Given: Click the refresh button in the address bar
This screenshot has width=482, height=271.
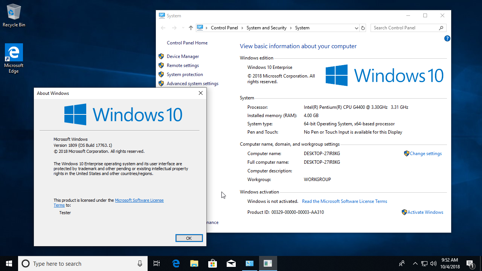Looking at the screenshot, I should (x=363, y=28).
